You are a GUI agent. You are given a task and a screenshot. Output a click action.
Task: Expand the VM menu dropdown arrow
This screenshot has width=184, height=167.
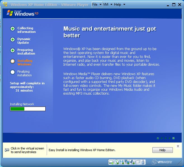[111, 4]
